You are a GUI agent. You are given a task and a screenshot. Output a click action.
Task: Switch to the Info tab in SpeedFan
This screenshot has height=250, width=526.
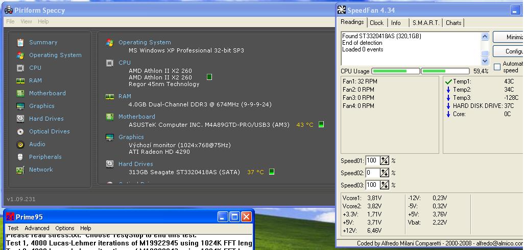(x=396, y=23)
